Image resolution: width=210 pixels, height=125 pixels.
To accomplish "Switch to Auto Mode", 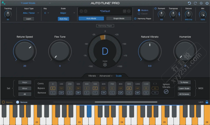I will [91, 18].
